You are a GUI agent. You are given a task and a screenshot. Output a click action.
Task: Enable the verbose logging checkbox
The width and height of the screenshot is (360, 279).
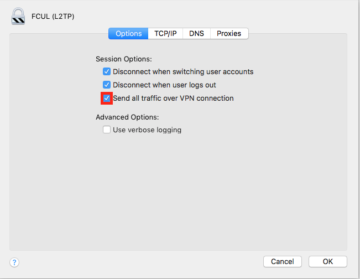pos(107,130)
